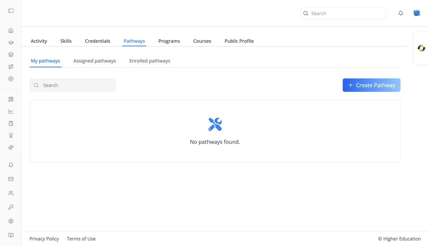Show Assigned pathways sub-tab
The width and height of the screenshot is (429, 246).
(95, 61)
